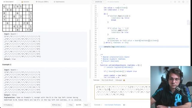Expand the Console panel
192x108 pixels.
98,105
